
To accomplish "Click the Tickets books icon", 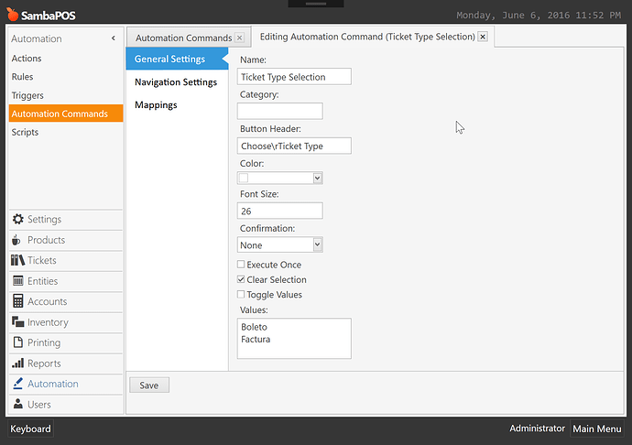I will tap(17, 260).
